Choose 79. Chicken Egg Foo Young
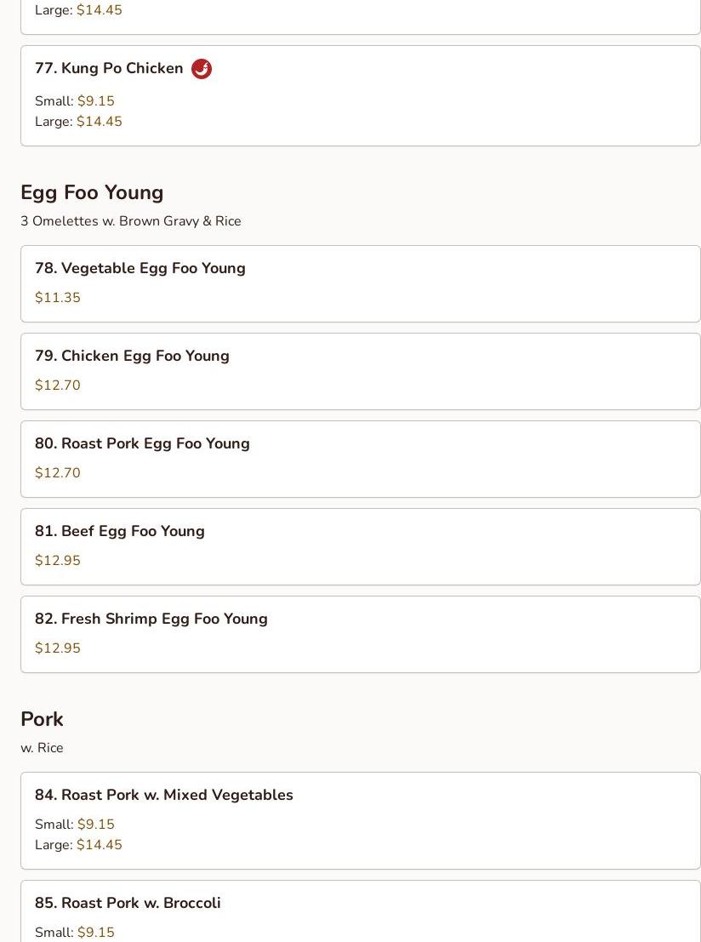The width and height of the screenshot is (701, 942). pos(132,357)
